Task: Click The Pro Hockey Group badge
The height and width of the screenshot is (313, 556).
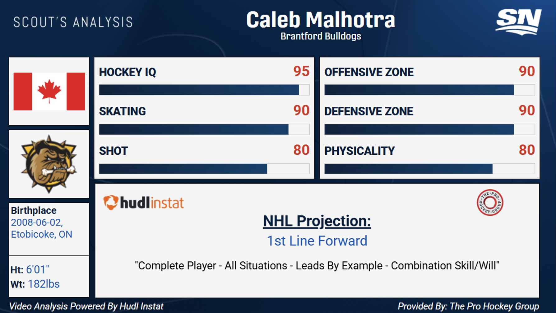Action: point(490,203)
